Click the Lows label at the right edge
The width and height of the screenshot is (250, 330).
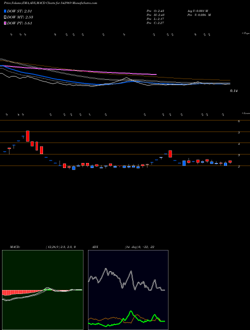point(246,113)
